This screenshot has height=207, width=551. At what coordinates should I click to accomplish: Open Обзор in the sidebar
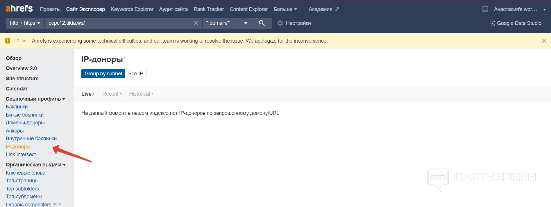click(x=14, y=58)
